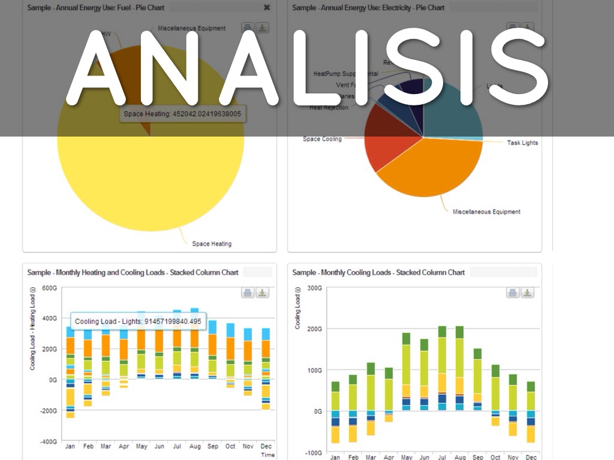Download the Electricity pie chart

[x=528, y=28]
